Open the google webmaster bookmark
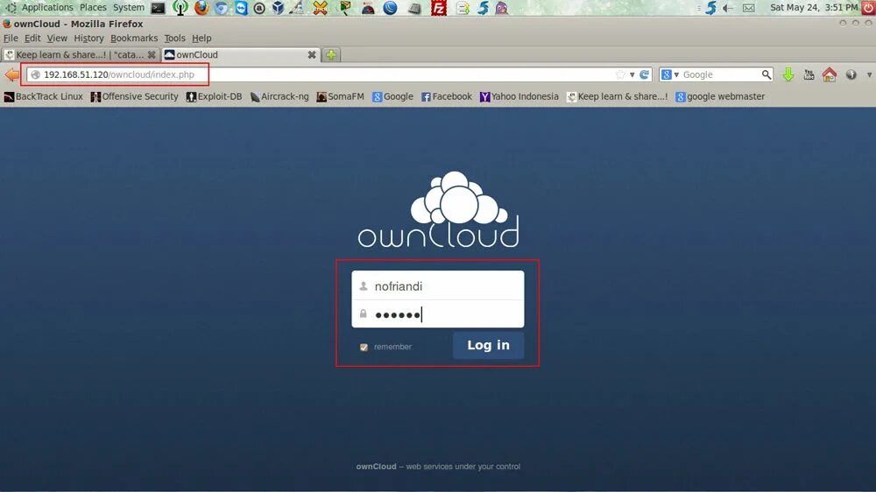The image size is (876, 492). [x=720, y=96]
